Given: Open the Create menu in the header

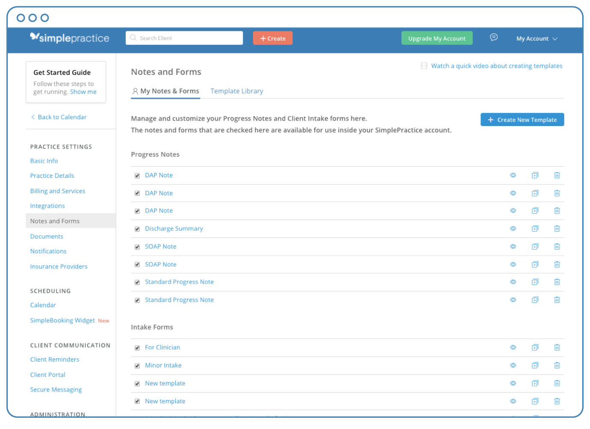Looking at the screenshot, I should [x=273, y=38].
